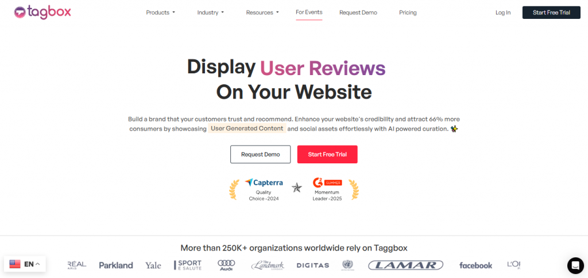Click the Audi logo in client strip
Image resolution: width=588 pixels, height=278 pixels.
tap(226, 265)
